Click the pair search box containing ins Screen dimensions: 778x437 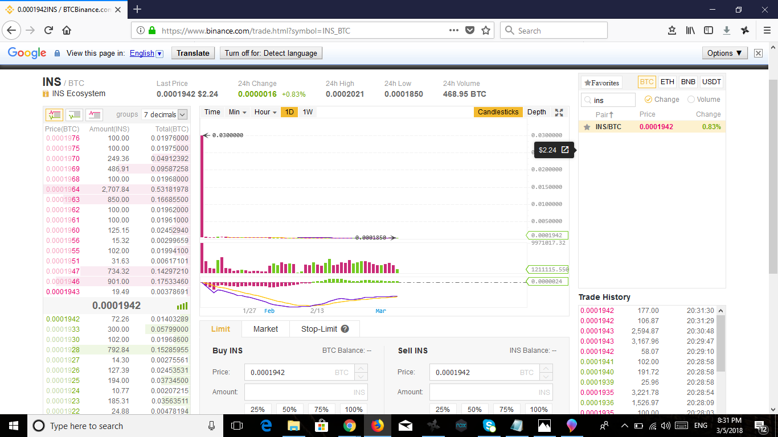(x=608, y=100)
